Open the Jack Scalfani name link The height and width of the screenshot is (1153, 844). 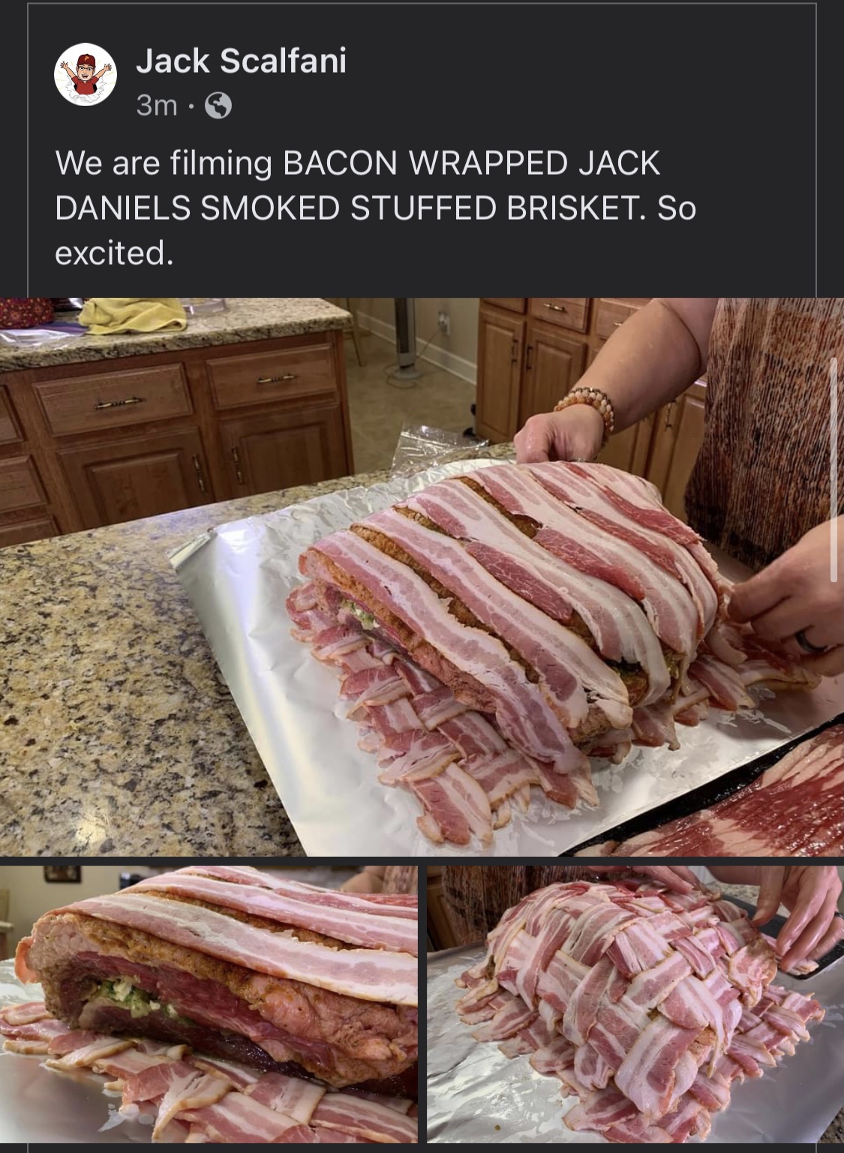pyautogui.click(x=242, y=60)
